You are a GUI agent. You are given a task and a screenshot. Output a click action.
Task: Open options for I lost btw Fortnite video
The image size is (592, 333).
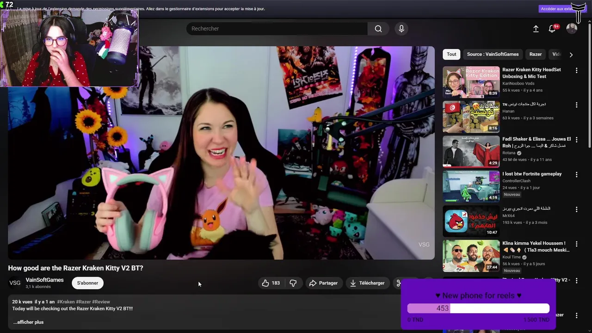(x=576, y=174)
